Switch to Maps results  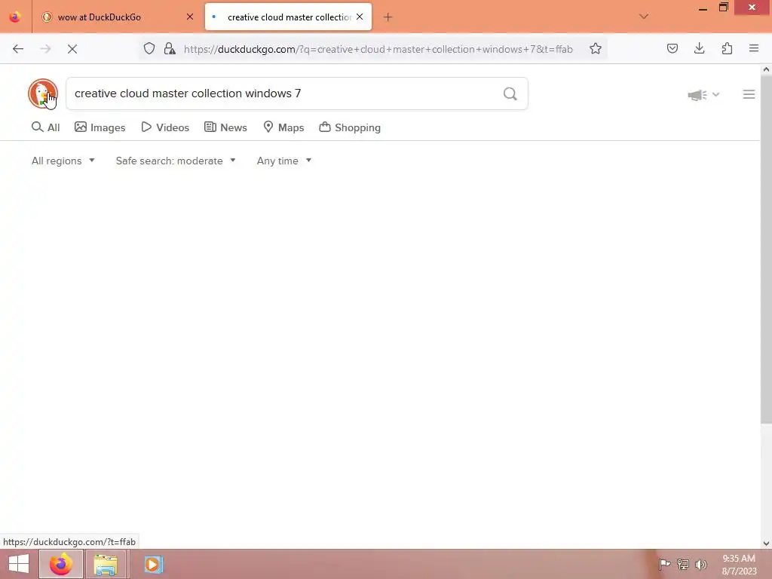283,127
